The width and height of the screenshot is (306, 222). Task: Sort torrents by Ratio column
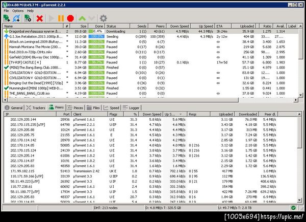[266, 26]
